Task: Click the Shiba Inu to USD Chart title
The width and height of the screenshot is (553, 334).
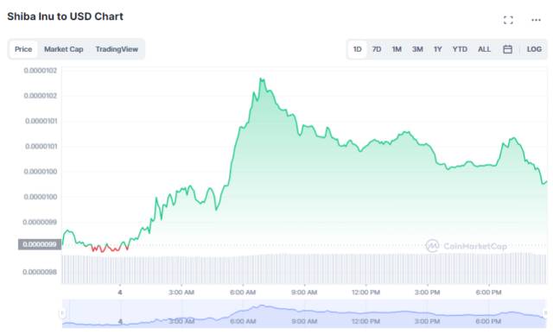Action: (x=66, y=16)
